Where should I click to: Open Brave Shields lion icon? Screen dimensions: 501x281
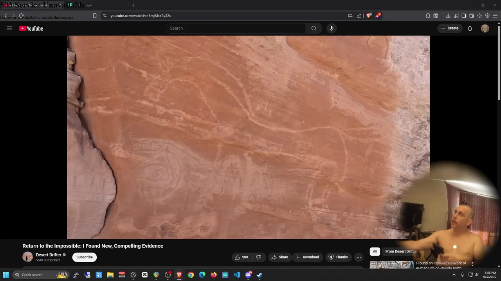369,16
